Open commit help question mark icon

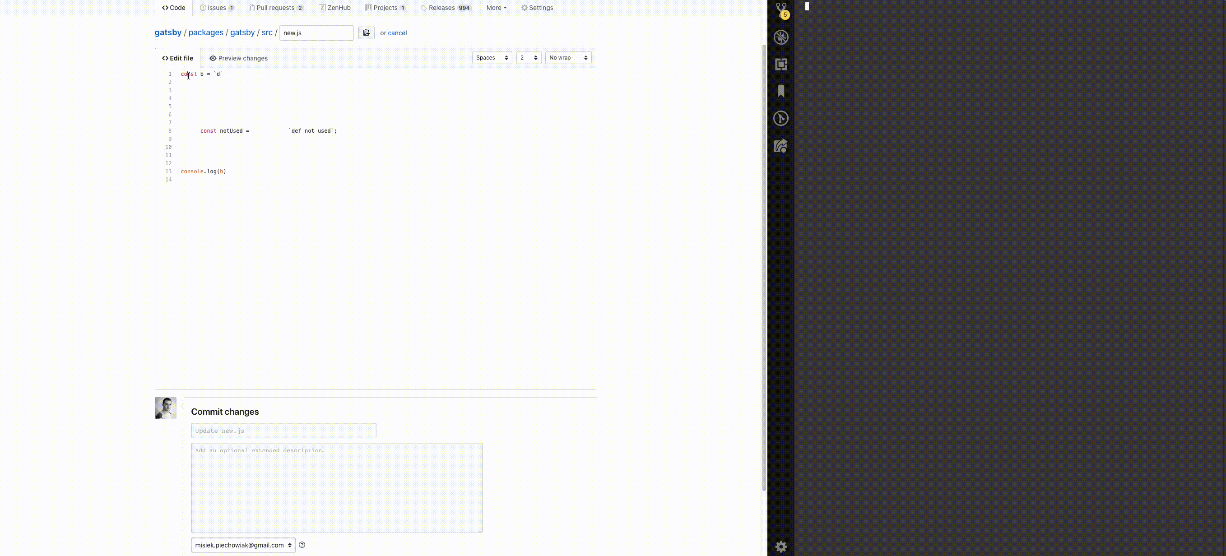302,545
